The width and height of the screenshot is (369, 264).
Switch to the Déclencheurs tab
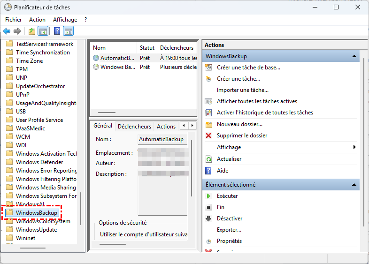(134, 127)
